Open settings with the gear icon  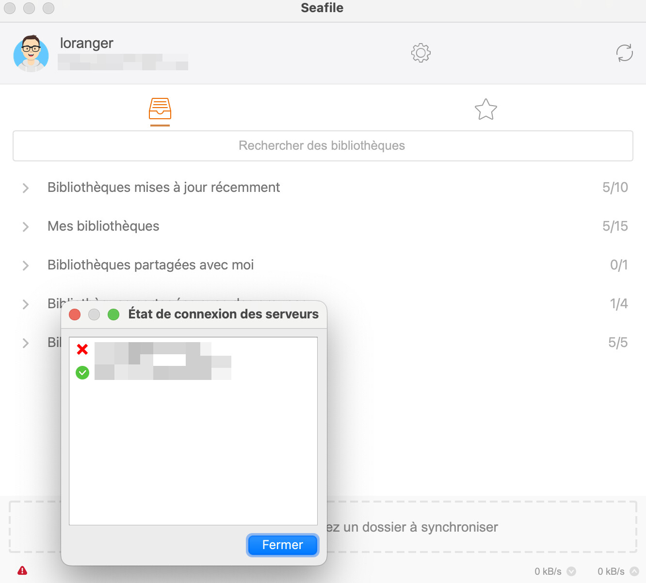(x=420, y=53)
